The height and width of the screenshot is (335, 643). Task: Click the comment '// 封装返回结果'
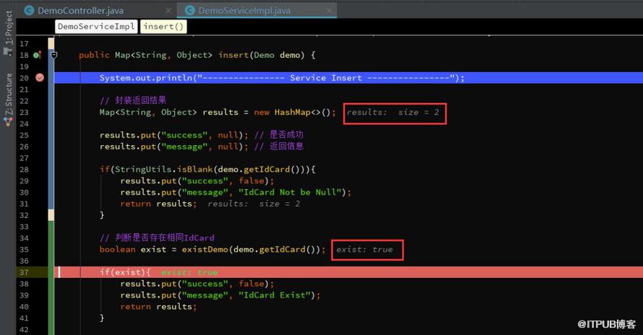pos(133,100)
